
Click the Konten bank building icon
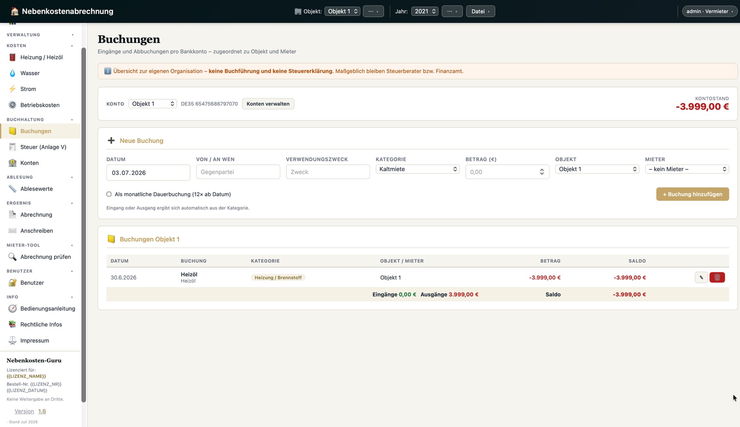pyautogui.click(x=12, y=163)
